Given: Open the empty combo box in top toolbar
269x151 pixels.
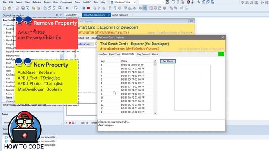Looking at the screenshot, I should click(151, 2).
